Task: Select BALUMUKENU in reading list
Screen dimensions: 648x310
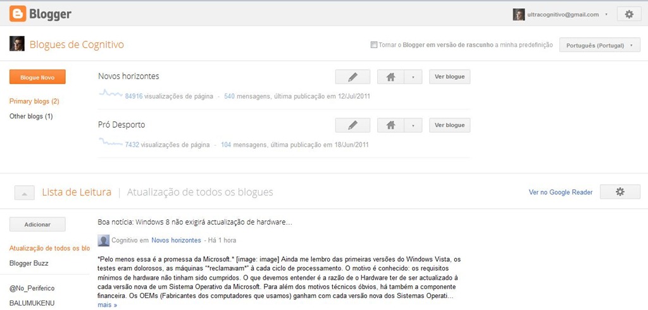Action: pyautogui.click(x=32, y=303)
